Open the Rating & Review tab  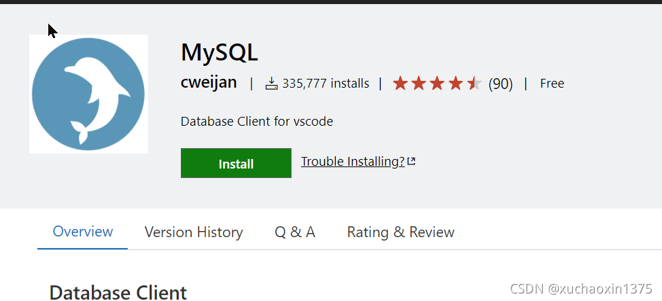tap(400, 232)
